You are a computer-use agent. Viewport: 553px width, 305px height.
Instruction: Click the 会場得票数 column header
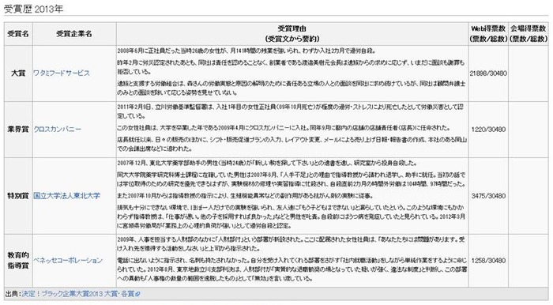coord(529,34)
